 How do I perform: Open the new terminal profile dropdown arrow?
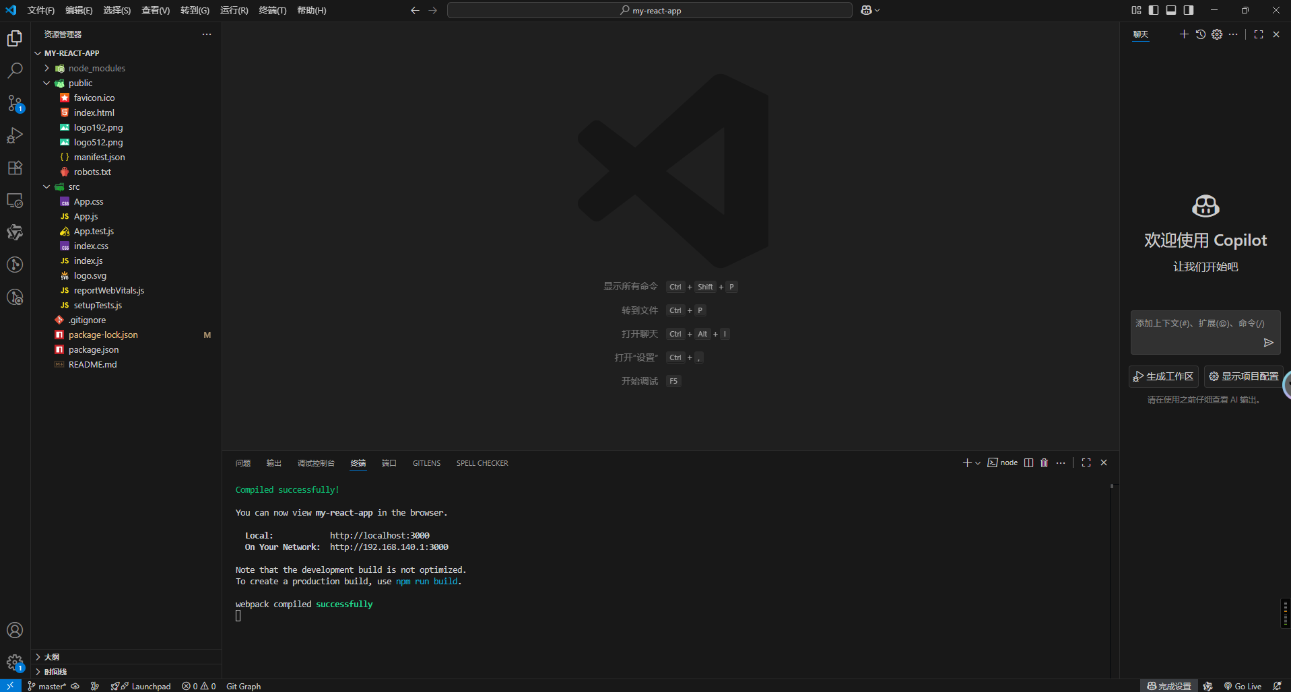pyautogui.click(x=978, y=462)
